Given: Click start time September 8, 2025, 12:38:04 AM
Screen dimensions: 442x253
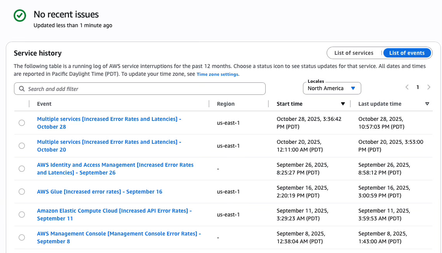Looking at the screenshot, I should [x=301, y=237].
